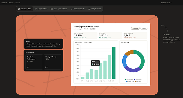183x98 pixels.
Task: Click the Conversions 1,847 stat card
Action: (x=135, y=35)
